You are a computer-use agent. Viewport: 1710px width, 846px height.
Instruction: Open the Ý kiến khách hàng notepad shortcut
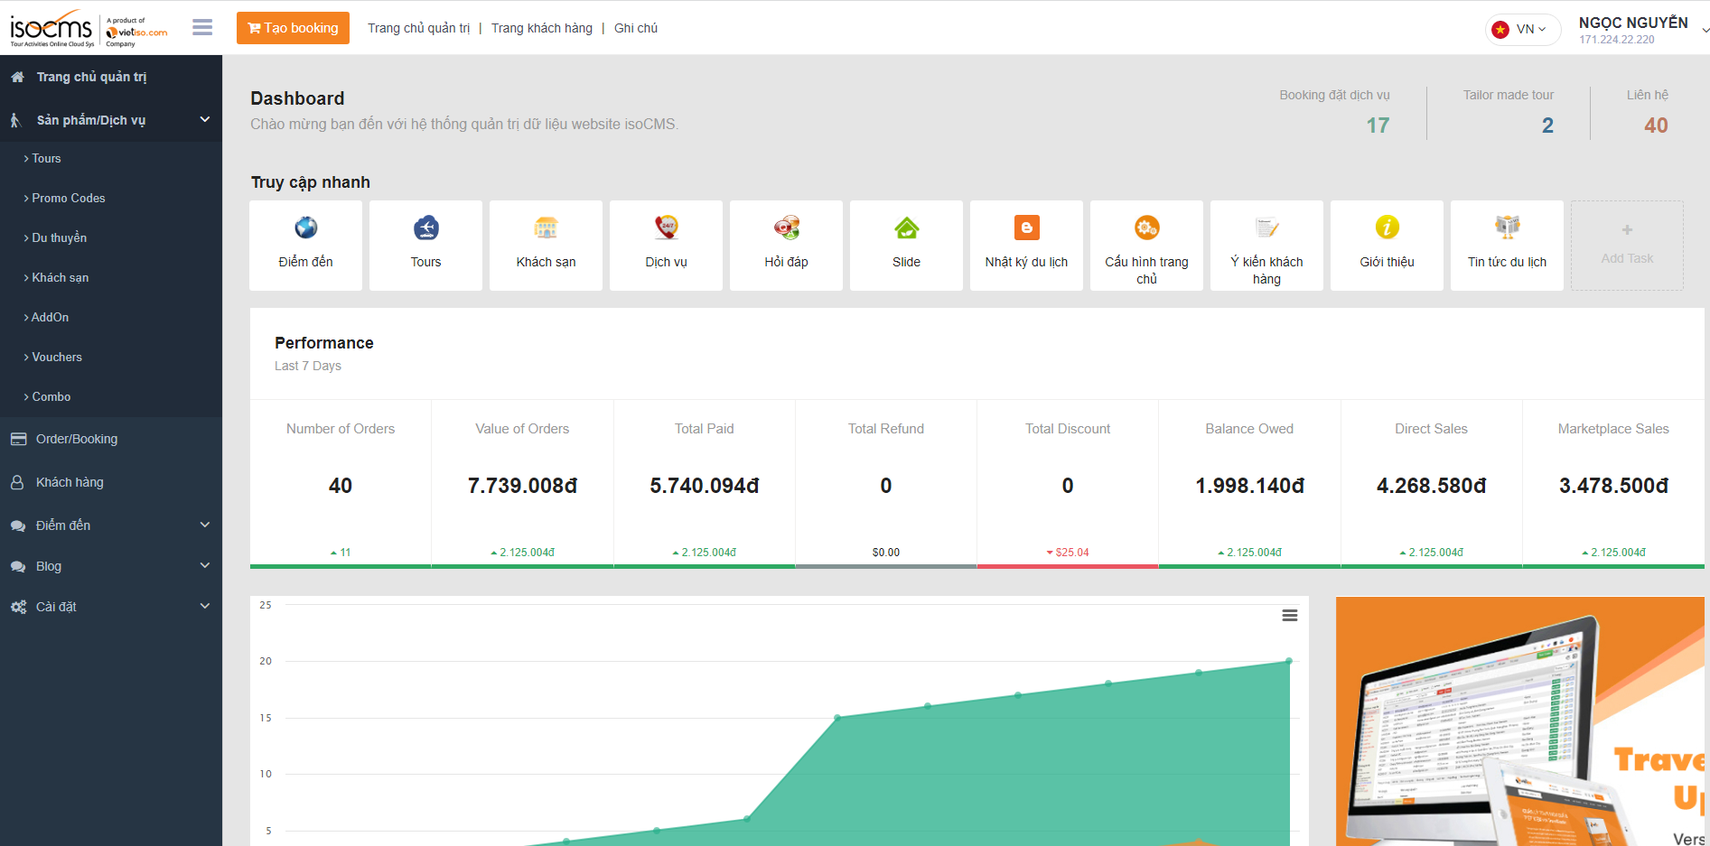point(1266,246)
